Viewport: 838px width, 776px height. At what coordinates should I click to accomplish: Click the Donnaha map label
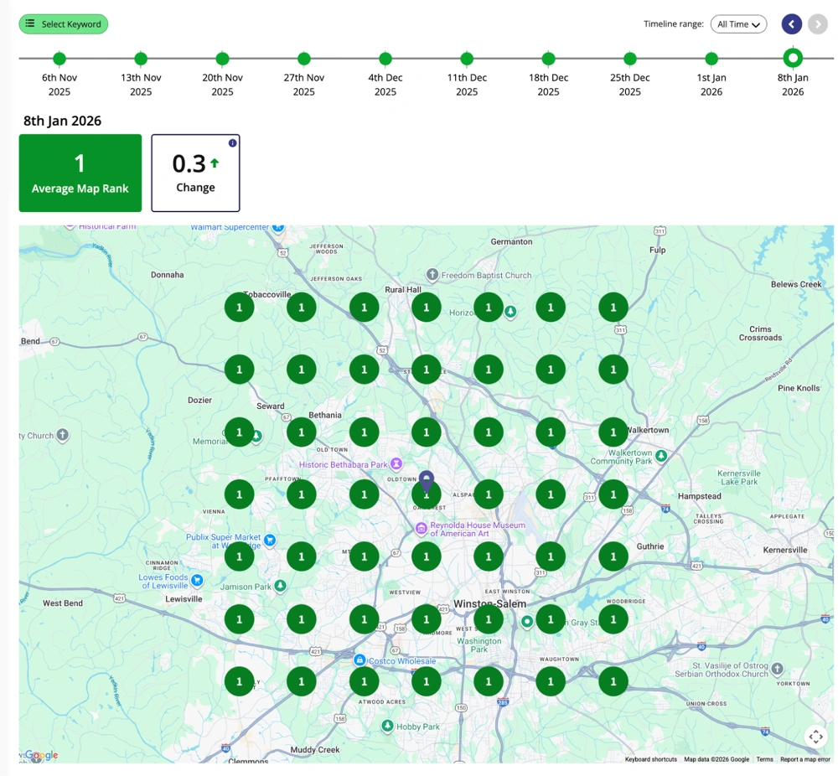(x=168, y=275)
